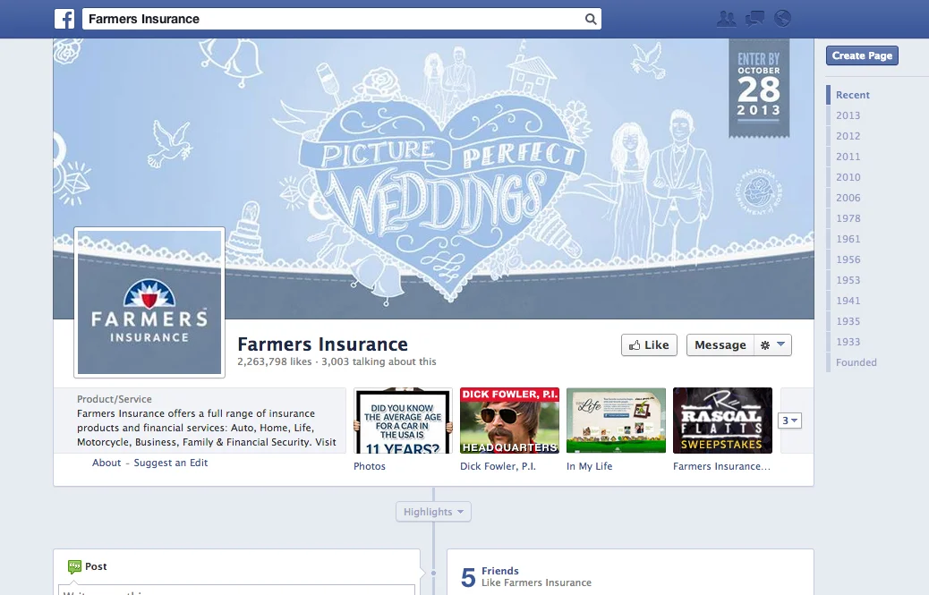Click Dick Fowler, P.I. label
This screenshot has height=595, width=929.
point(498,466)
